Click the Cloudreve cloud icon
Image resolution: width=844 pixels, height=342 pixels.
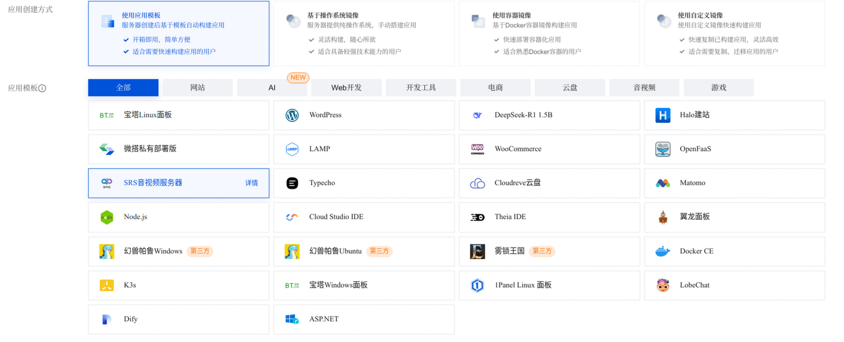point(477,183)
